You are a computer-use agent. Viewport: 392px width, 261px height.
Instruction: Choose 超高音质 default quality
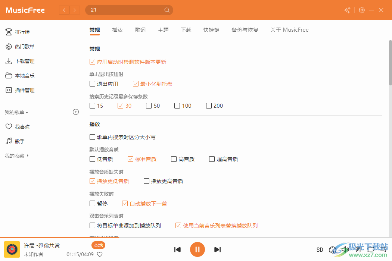[224, 159]
